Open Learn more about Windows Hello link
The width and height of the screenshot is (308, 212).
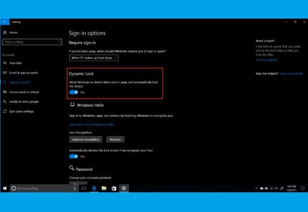91,124
